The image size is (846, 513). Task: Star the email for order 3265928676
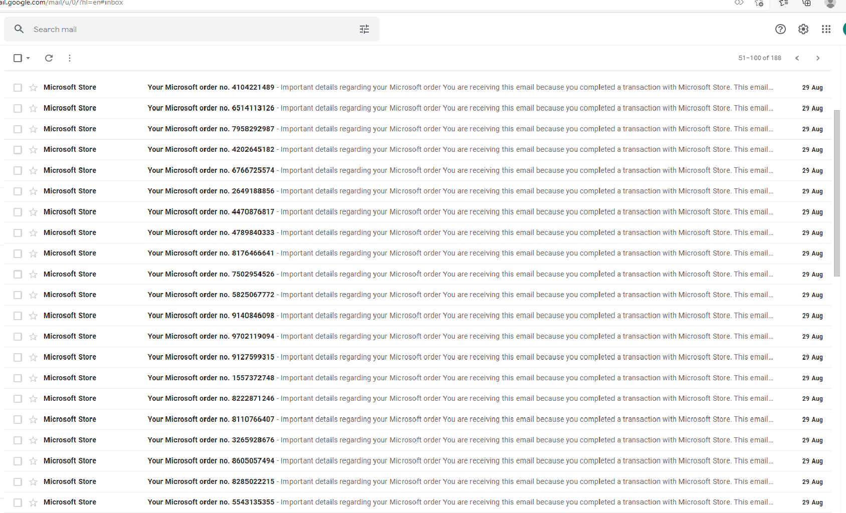33,440
